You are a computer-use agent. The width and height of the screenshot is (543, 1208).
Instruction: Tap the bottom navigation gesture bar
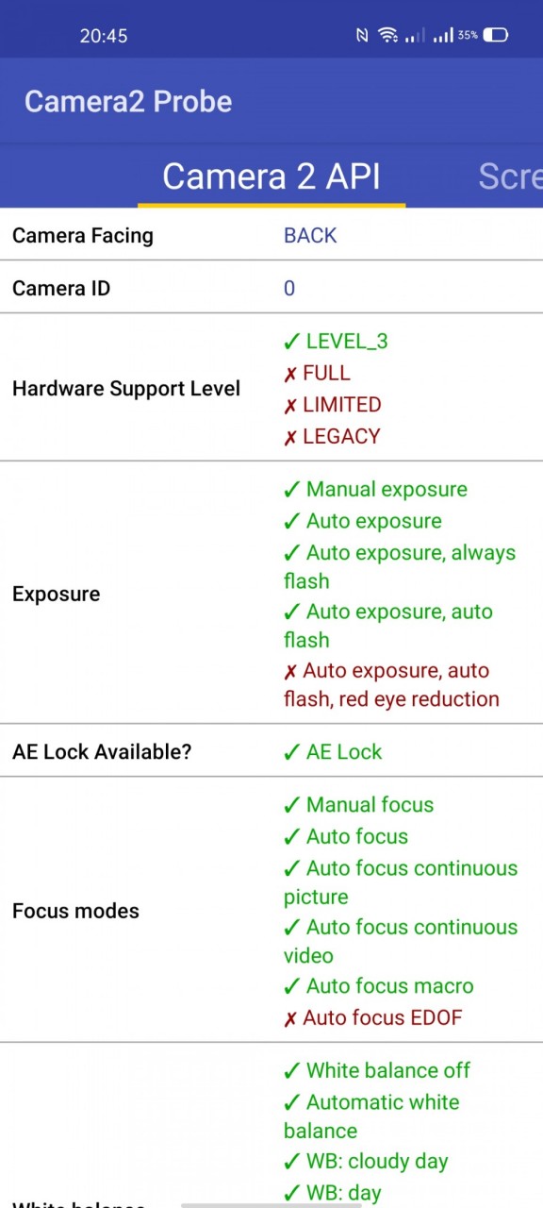(271, 1204)
